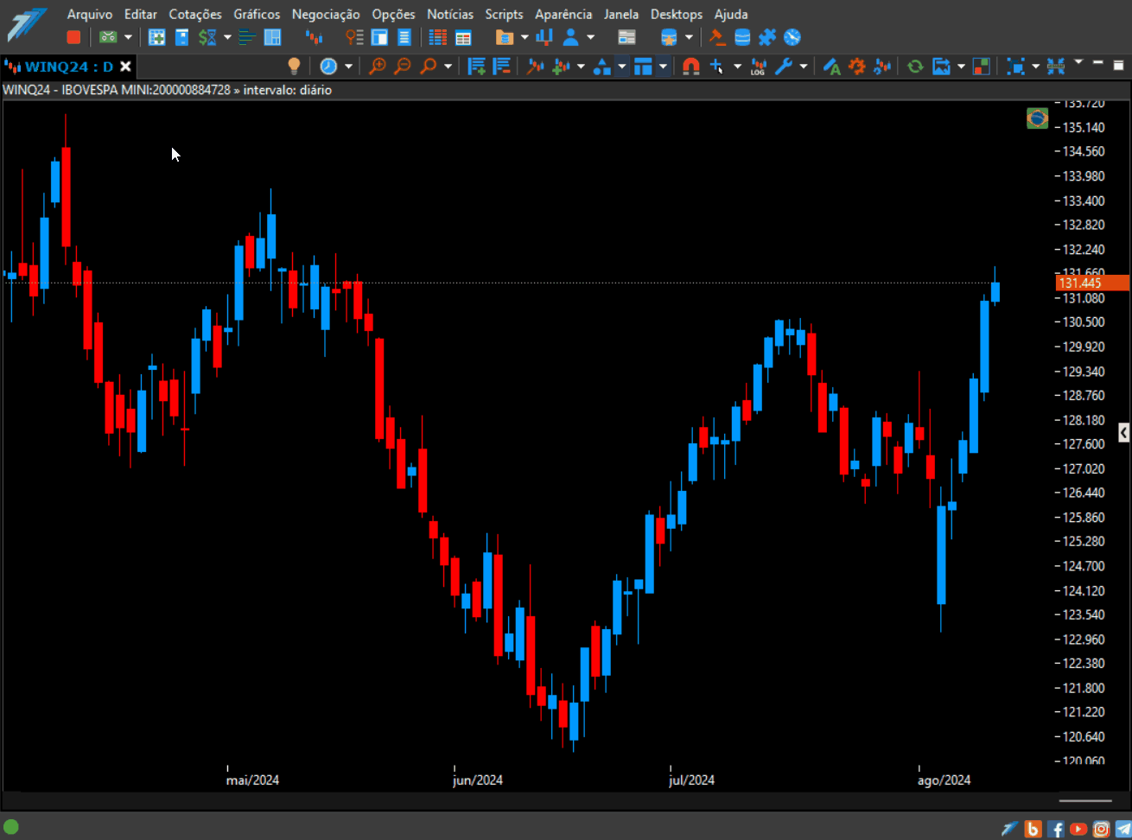Open the Gráficos menu
Image resolution: width=1132 pixels, height=840 pixels.
point(257,14)
